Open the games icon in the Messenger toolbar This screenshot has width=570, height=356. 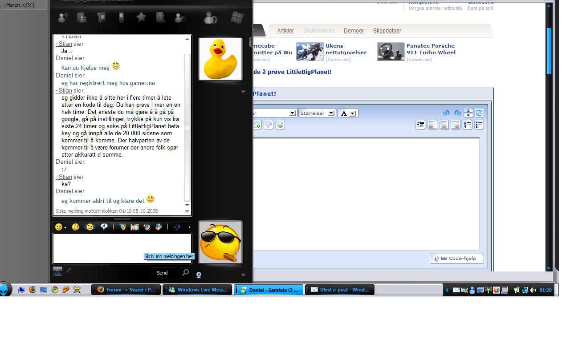161,18
